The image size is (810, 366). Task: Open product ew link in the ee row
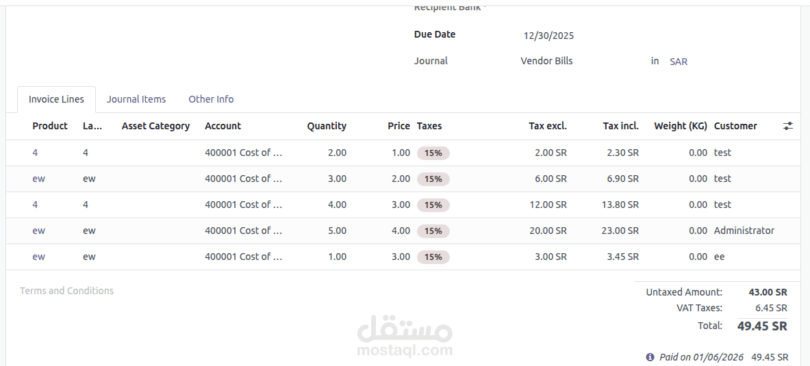(x=38, y=257)
